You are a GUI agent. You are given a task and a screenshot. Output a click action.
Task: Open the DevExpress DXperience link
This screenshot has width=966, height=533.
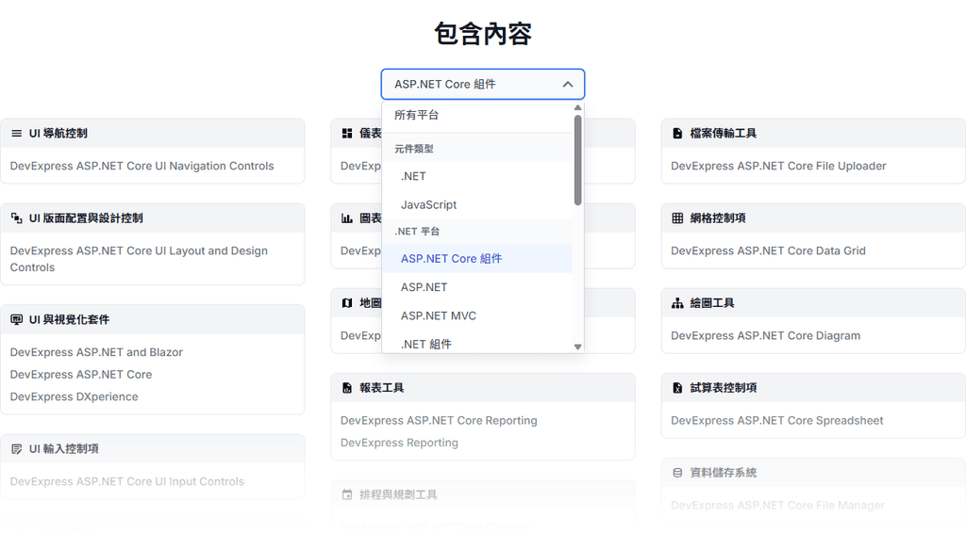74,396
